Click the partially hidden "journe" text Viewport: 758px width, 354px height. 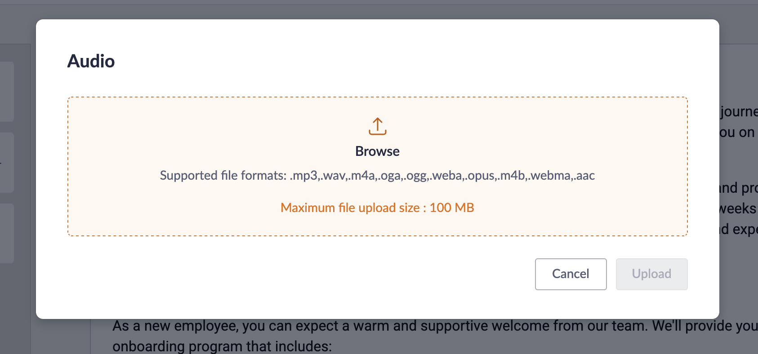pos(739,111)
